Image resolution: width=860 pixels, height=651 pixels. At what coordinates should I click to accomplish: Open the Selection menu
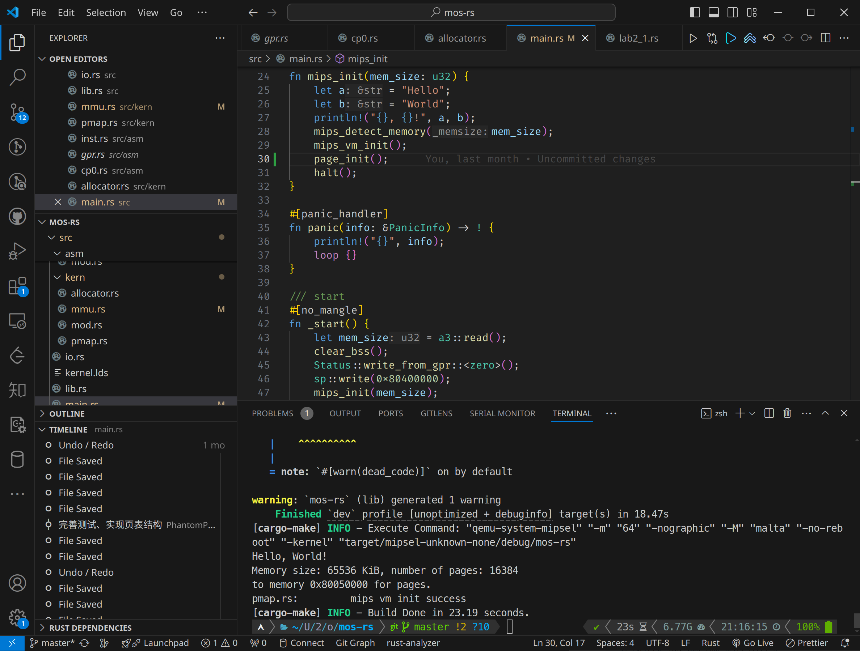106,12
